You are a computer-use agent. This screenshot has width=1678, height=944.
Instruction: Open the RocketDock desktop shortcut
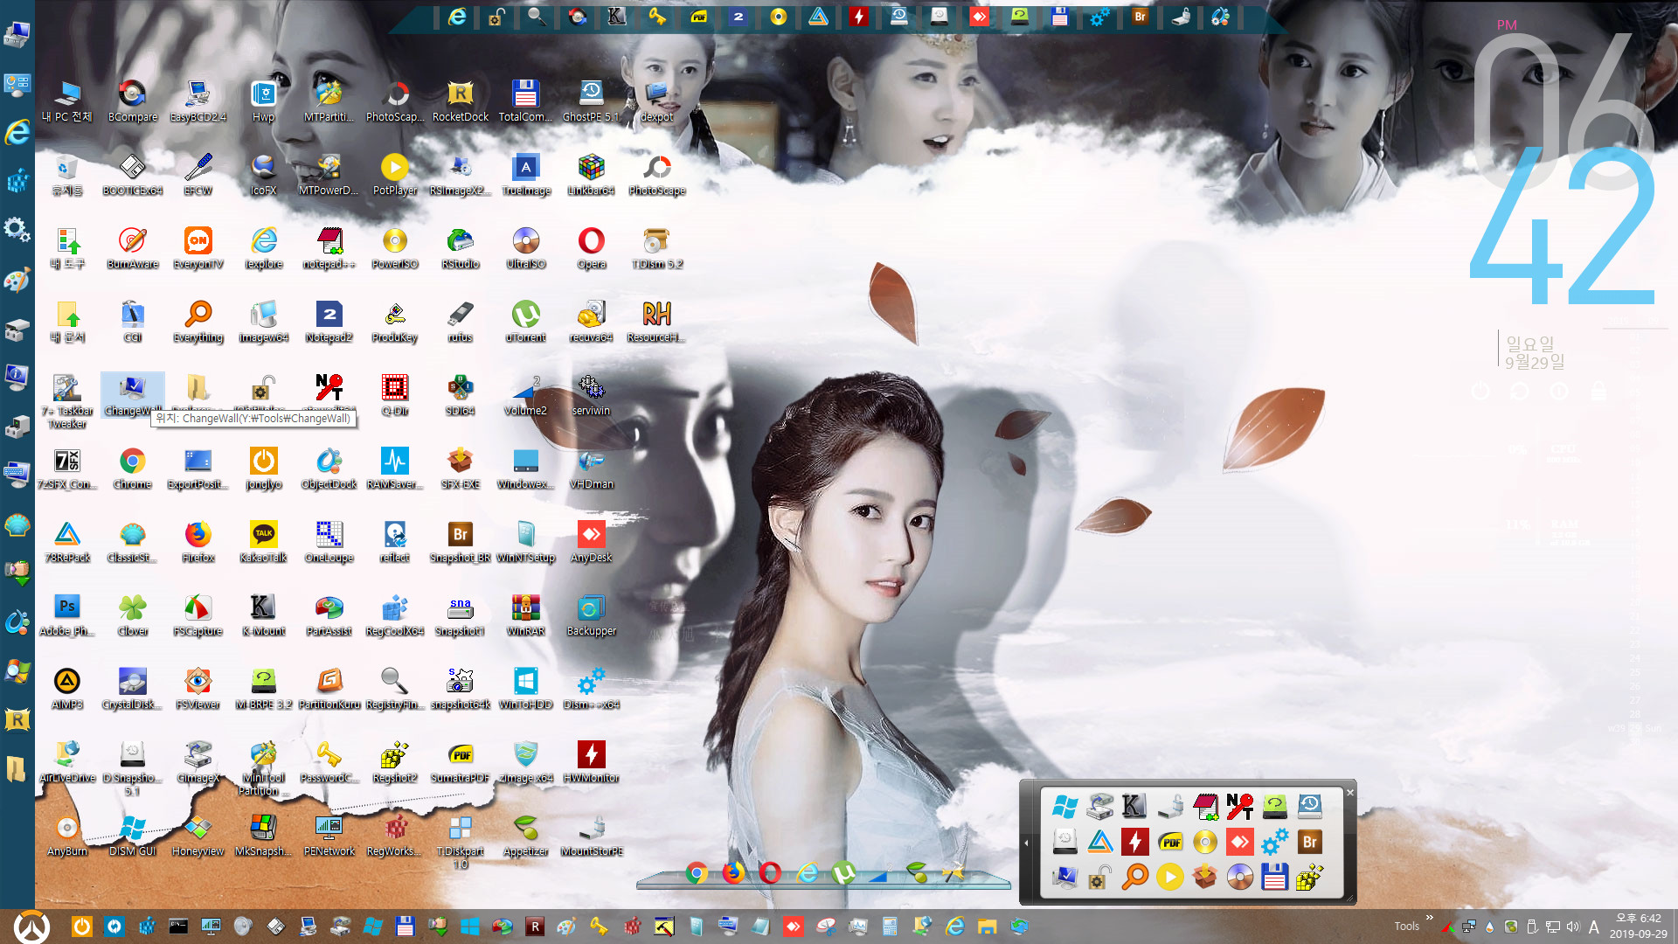[460, 101]
